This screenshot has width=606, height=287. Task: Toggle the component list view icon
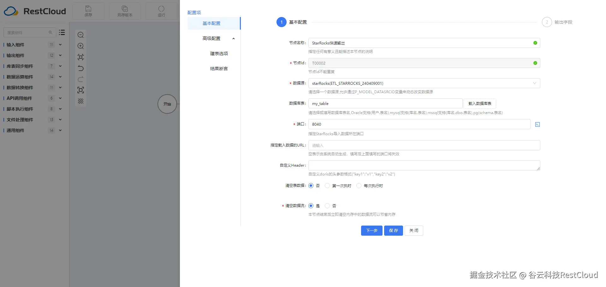(62, 32)
